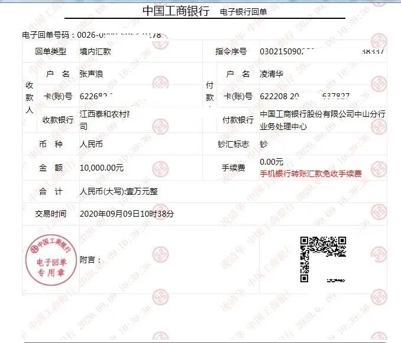Click the 指令序号 label

[231, 51]
